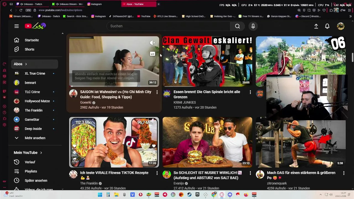Open YouTube notifications bell
354x199 pixels.
pos(327,26)
